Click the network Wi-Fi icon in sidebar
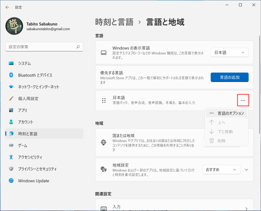The height and width of the screenshot is (211, 261). point(11,87)
